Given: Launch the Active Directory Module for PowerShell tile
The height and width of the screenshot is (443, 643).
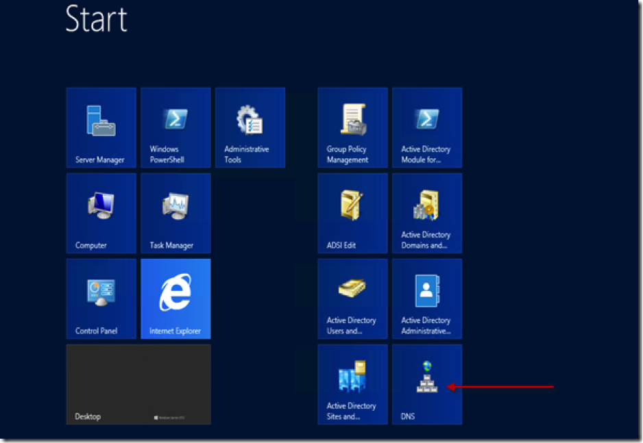Looking at the screenshot, I should (x=427, y=128).
